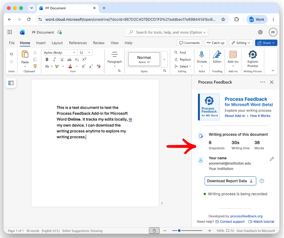Viewport: 284px width, 238px height.
Task: Click Download Report Data button
Action: coord(230,181)
